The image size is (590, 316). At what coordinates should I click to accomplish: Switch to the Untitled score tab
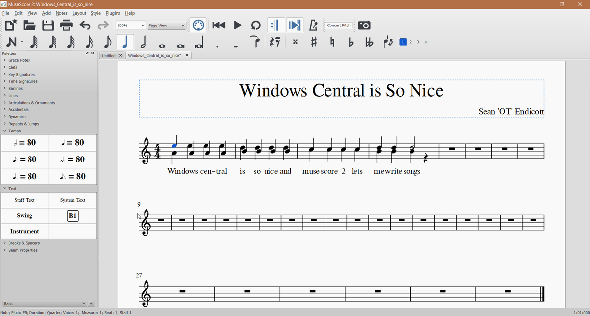click(108, 55)
